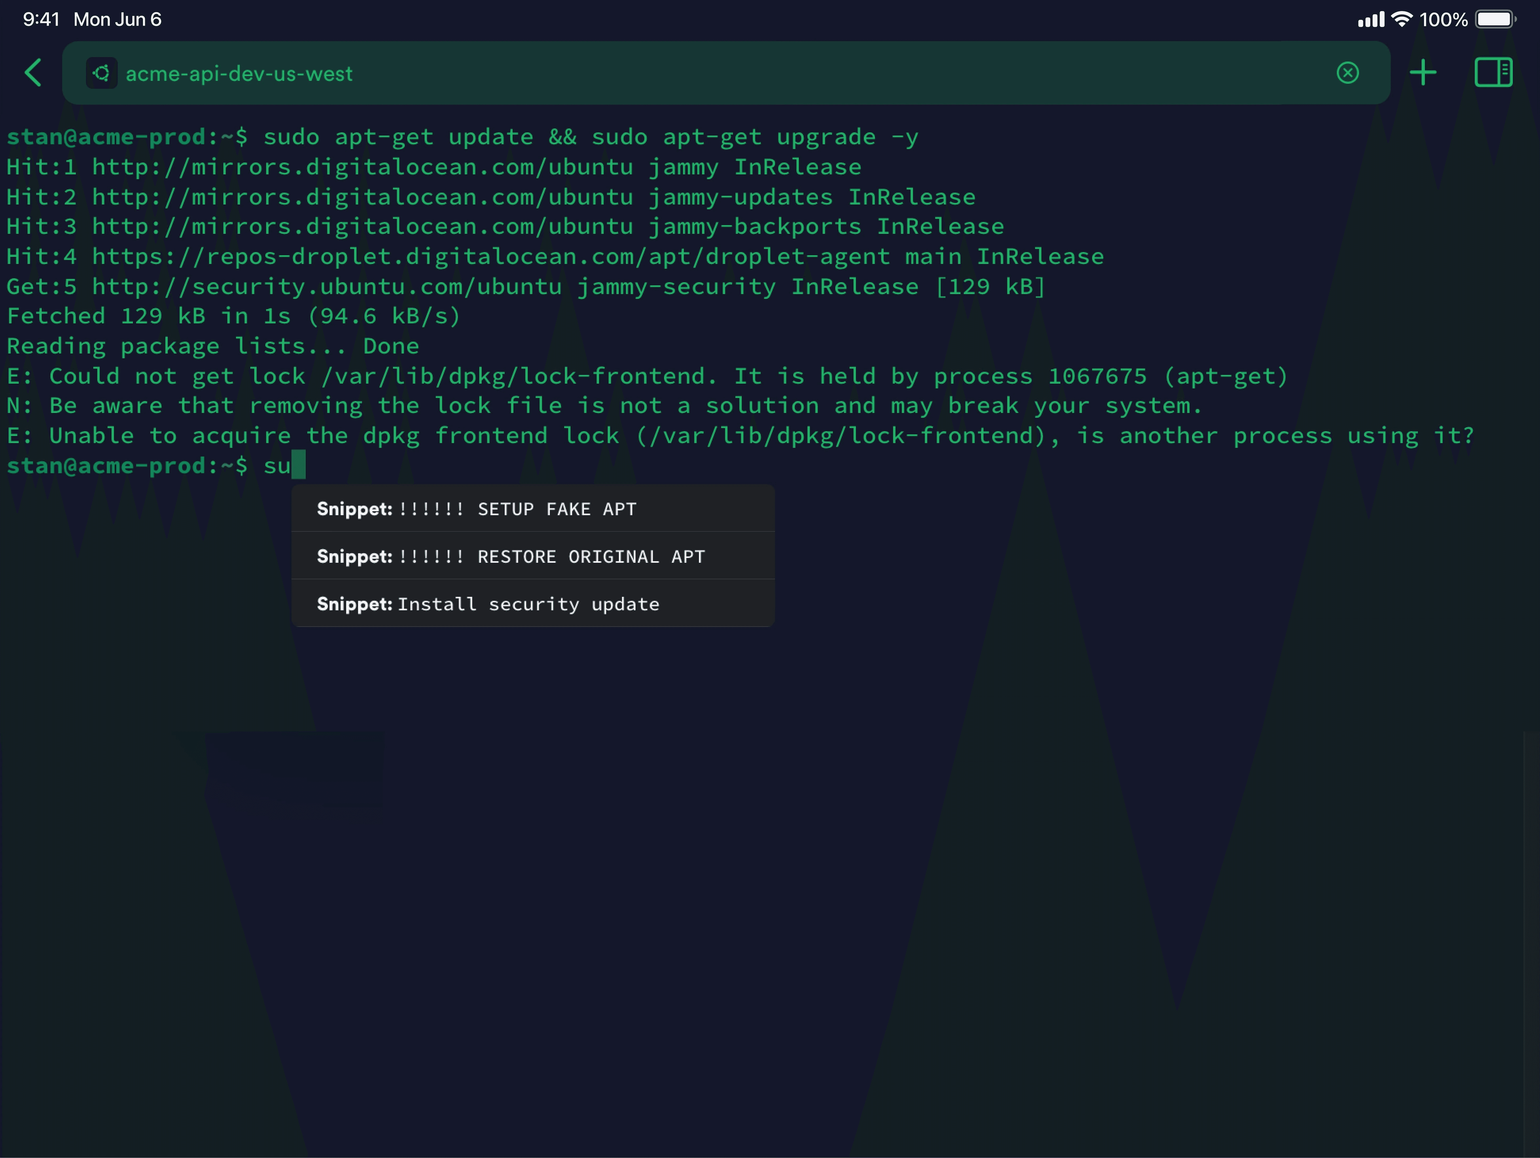Choose the Install security update snippet
1540x1158 pixels.
click(533, 603)
